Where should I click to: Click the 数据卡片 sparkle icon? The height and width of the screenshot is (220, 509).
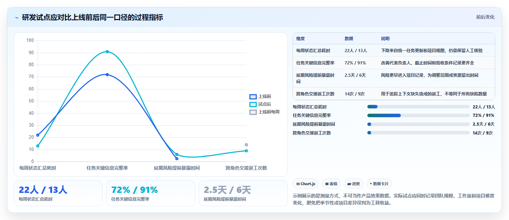coord(371,184)
